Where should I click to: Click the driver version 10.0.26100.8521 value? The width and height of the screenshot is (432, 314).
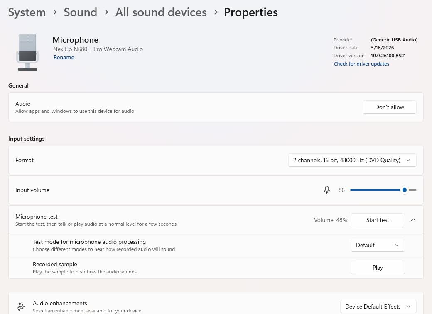tap(388, 56)
